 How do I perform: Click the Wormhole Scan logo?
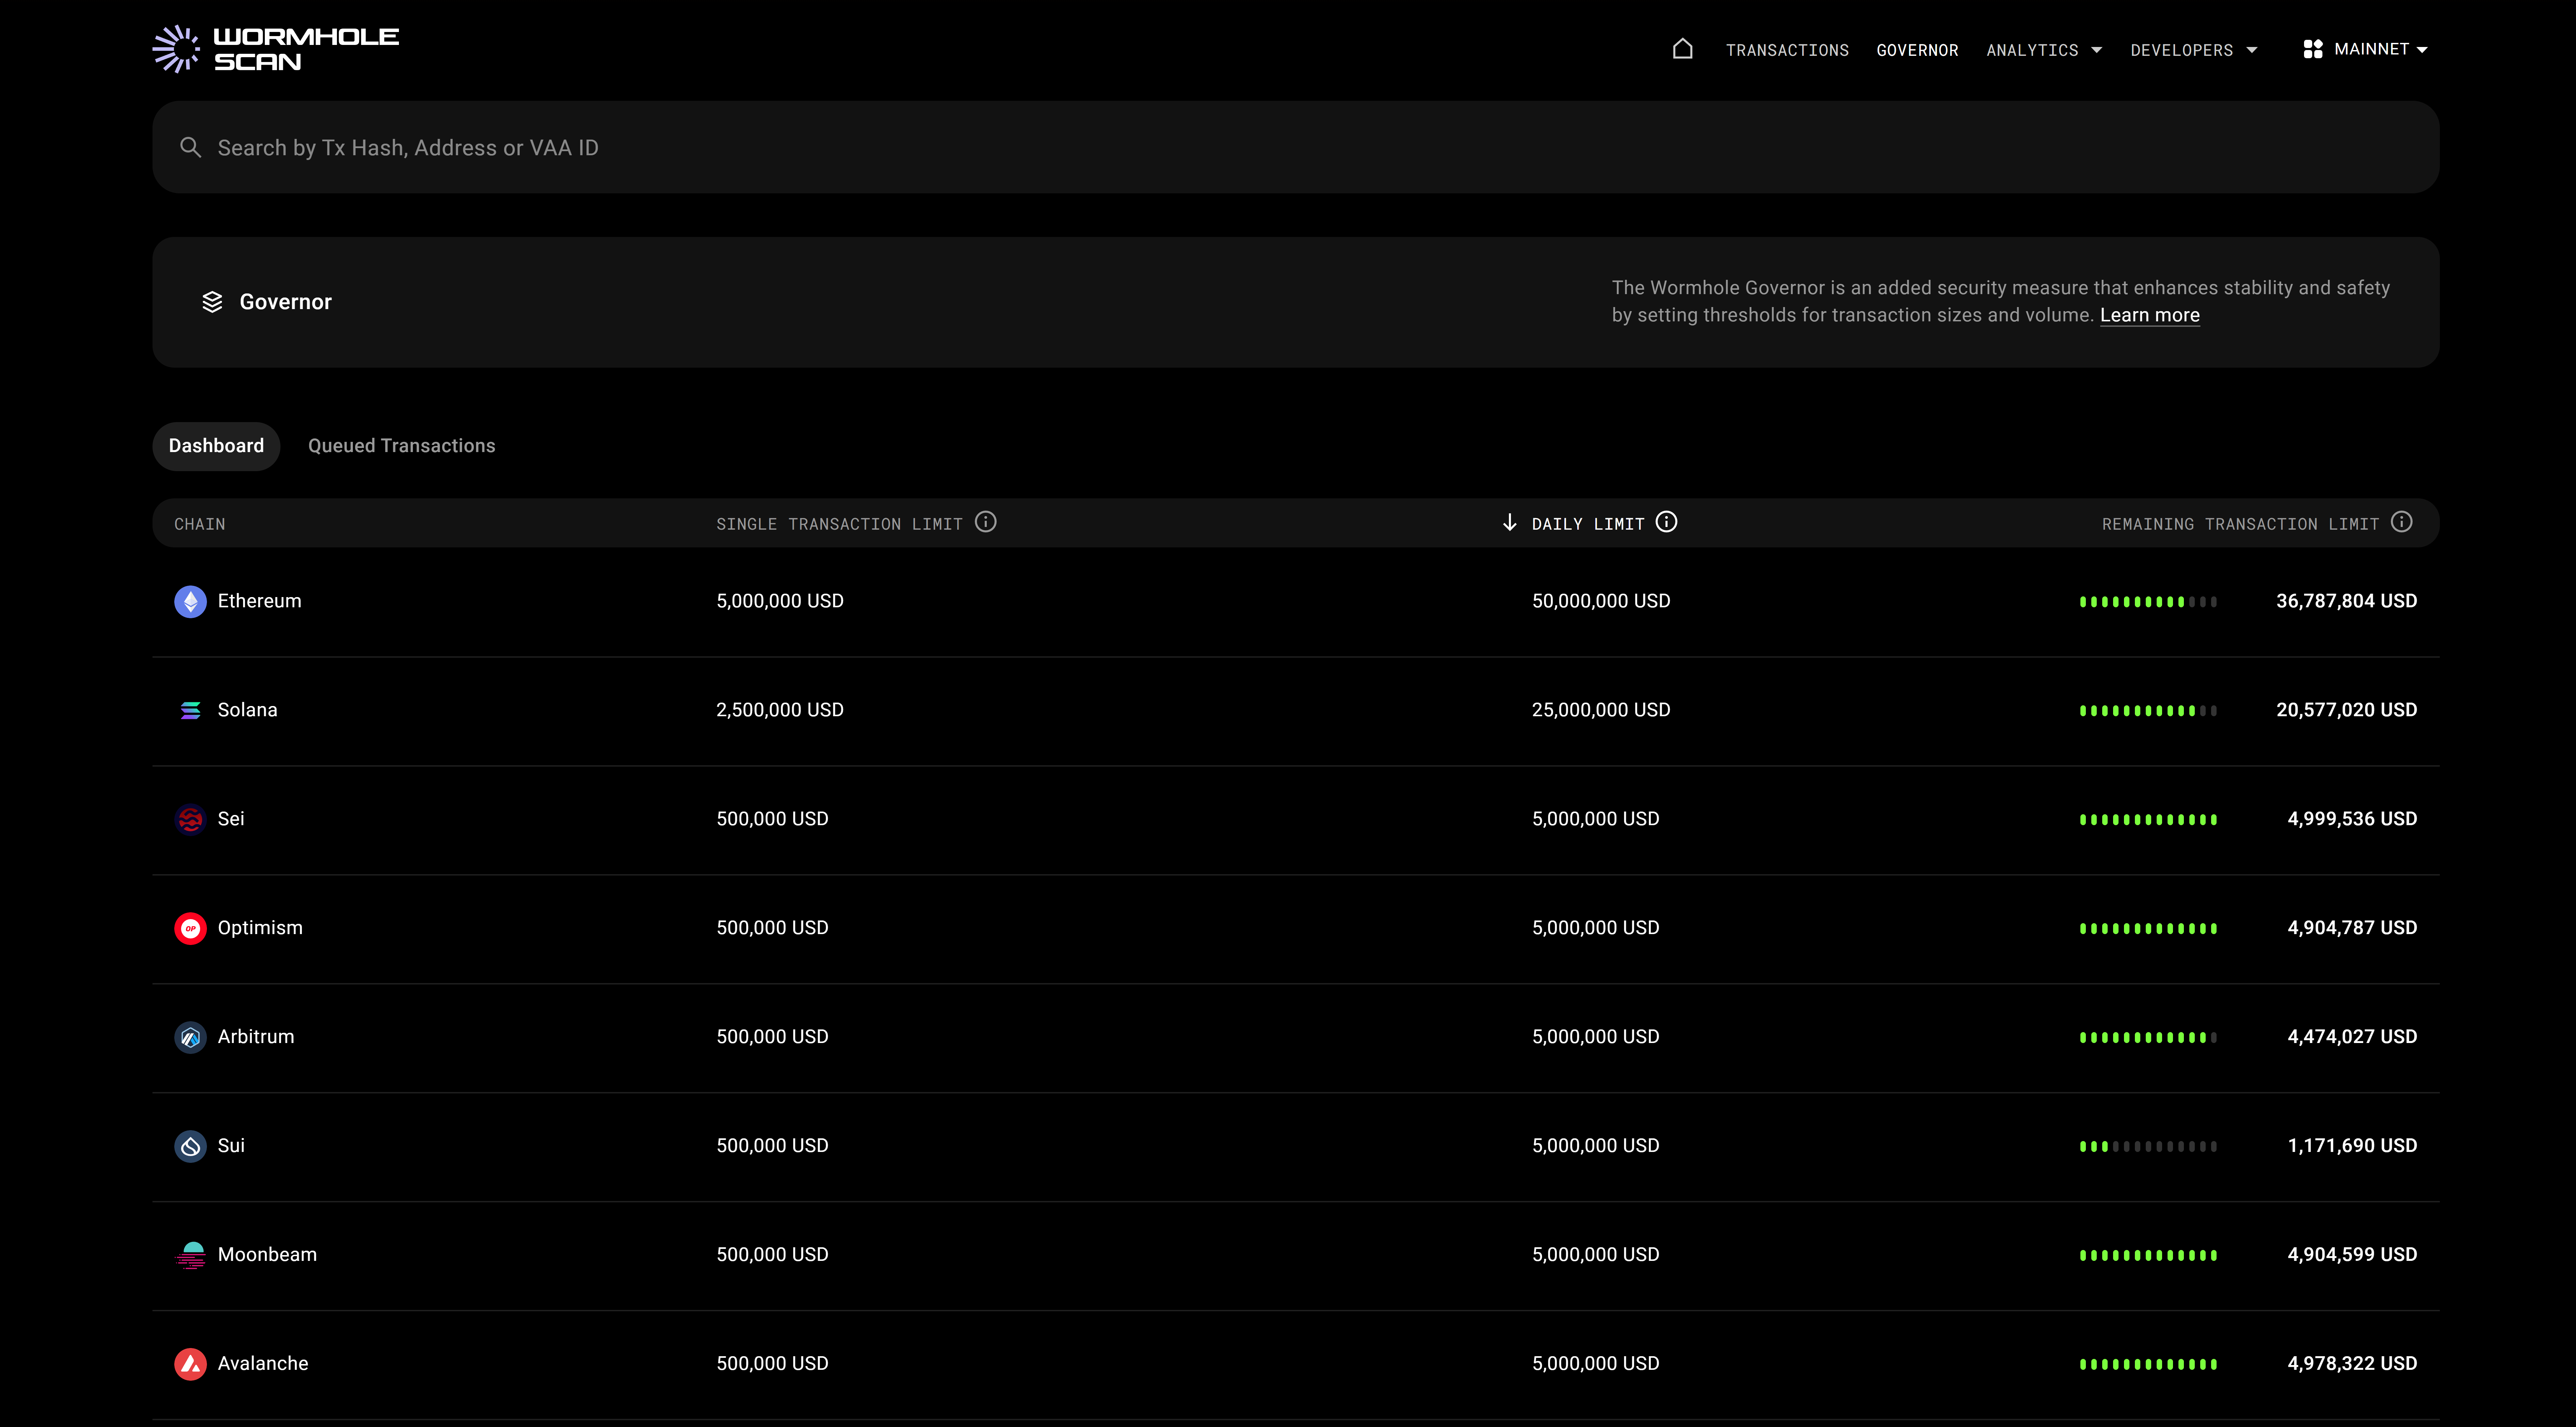[276, 49]
